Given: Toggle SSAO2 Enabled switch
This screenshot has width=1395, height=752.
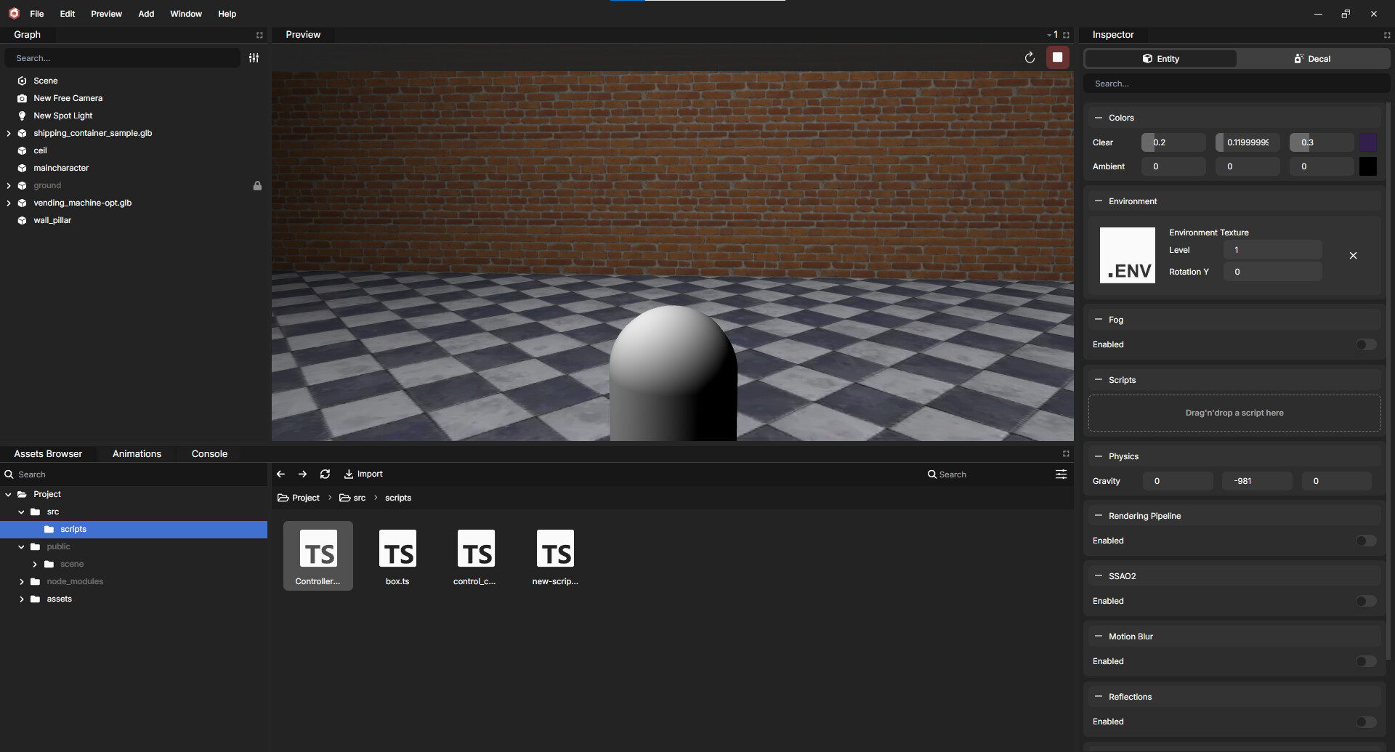Looking at the screenshot, I should 1366,601.
